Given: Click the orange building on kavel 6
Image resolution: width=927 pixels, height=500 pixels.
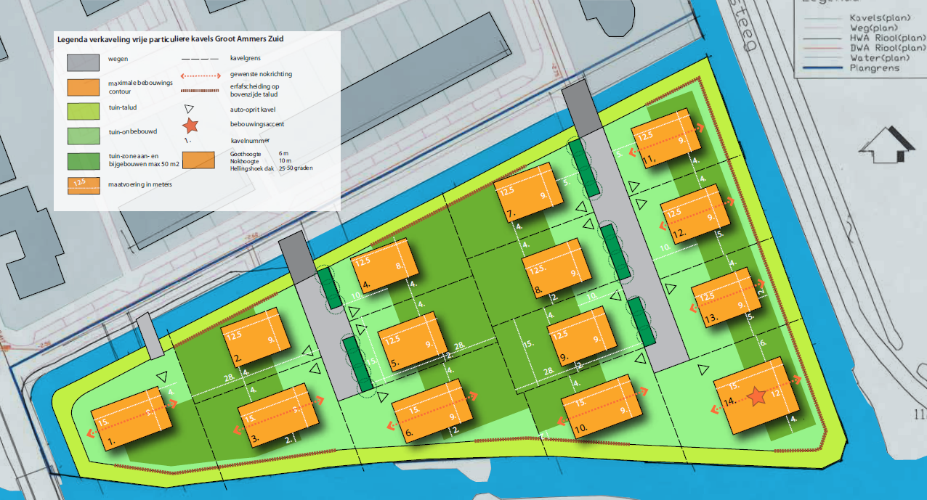Looking at the screenshot, I should click(431, 410).
